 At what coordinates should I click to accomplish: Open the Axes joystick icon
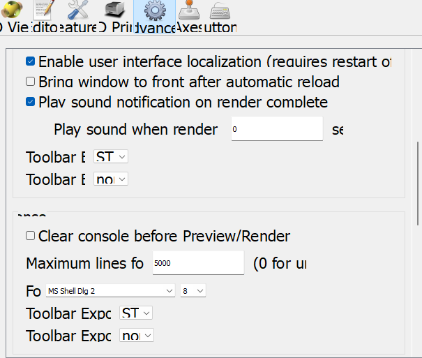coord(188,13)
